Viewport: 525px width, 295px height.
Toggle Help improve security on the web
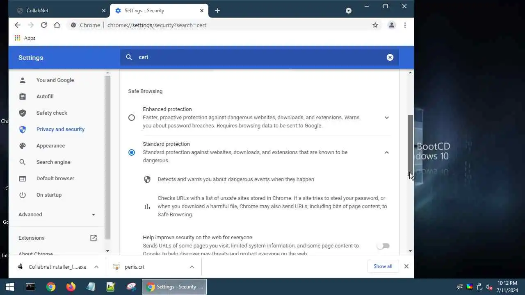(x=383, y=246)
